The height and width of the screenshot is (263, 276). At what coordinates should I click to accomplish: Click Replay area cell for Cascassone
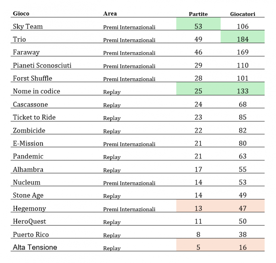tap(112, 105)
